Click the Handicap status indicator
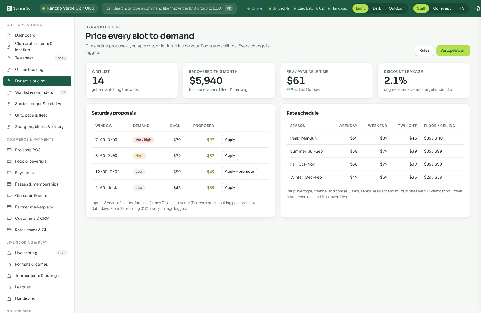Viewport: 481px width, 313px height. (x=337, y=8)
